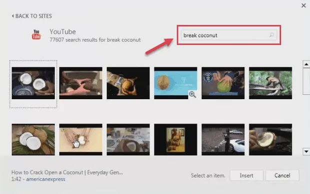310x194 pixels.
Task: Click the video title How to Crack Open a Coconut
Action: (67, 173)
